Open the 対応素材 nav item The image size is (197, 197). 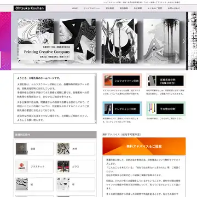coord(110,8)
